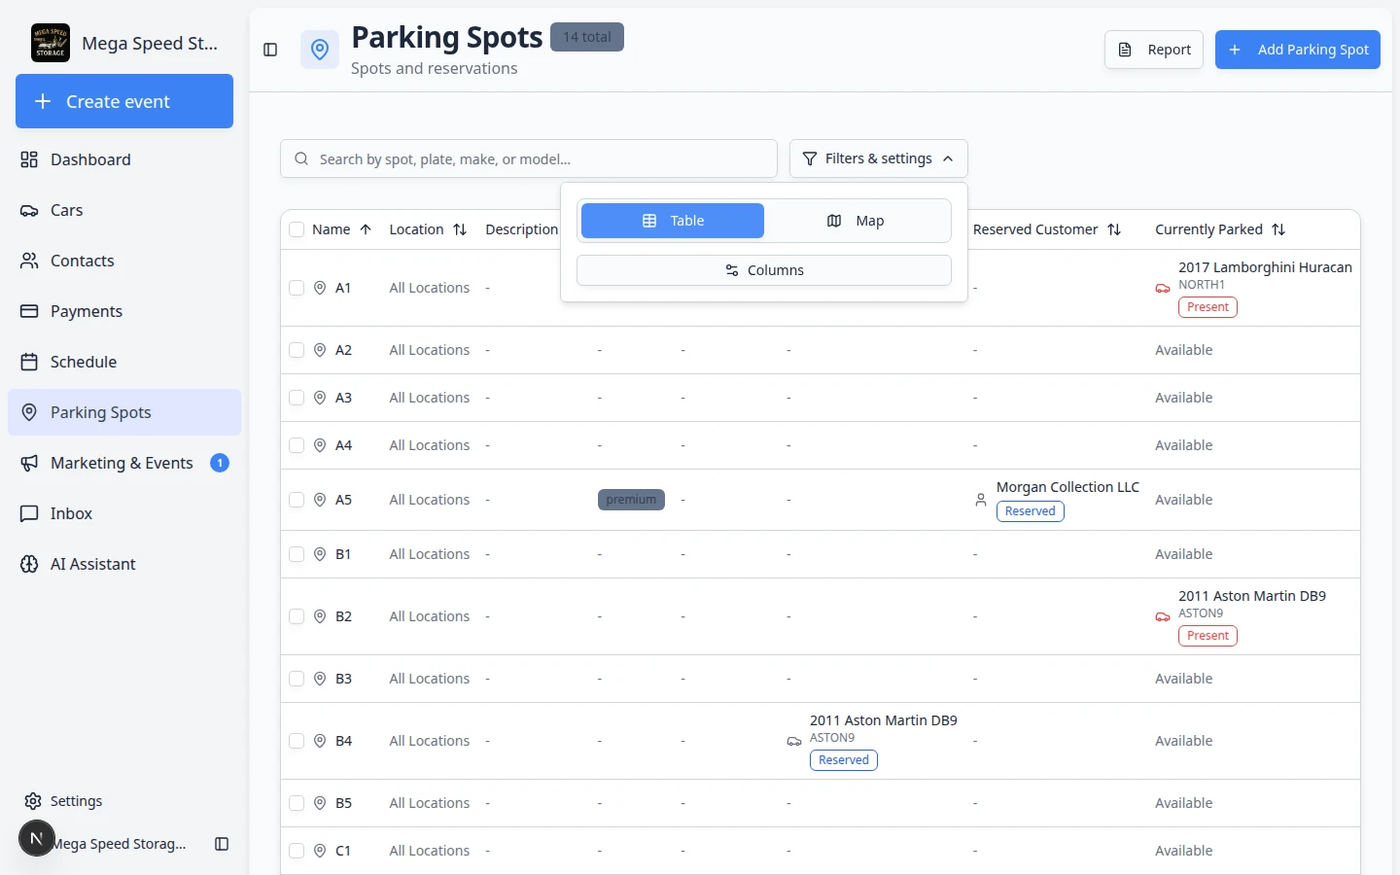
Task: Switch to Table view
Action: click(x=673, y=221)
